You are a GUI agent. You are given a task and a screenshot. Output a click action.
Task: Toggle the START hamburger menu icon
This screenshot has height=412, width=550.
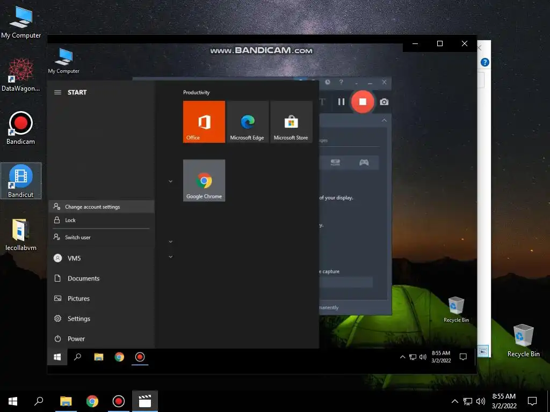tap(58, 92)
